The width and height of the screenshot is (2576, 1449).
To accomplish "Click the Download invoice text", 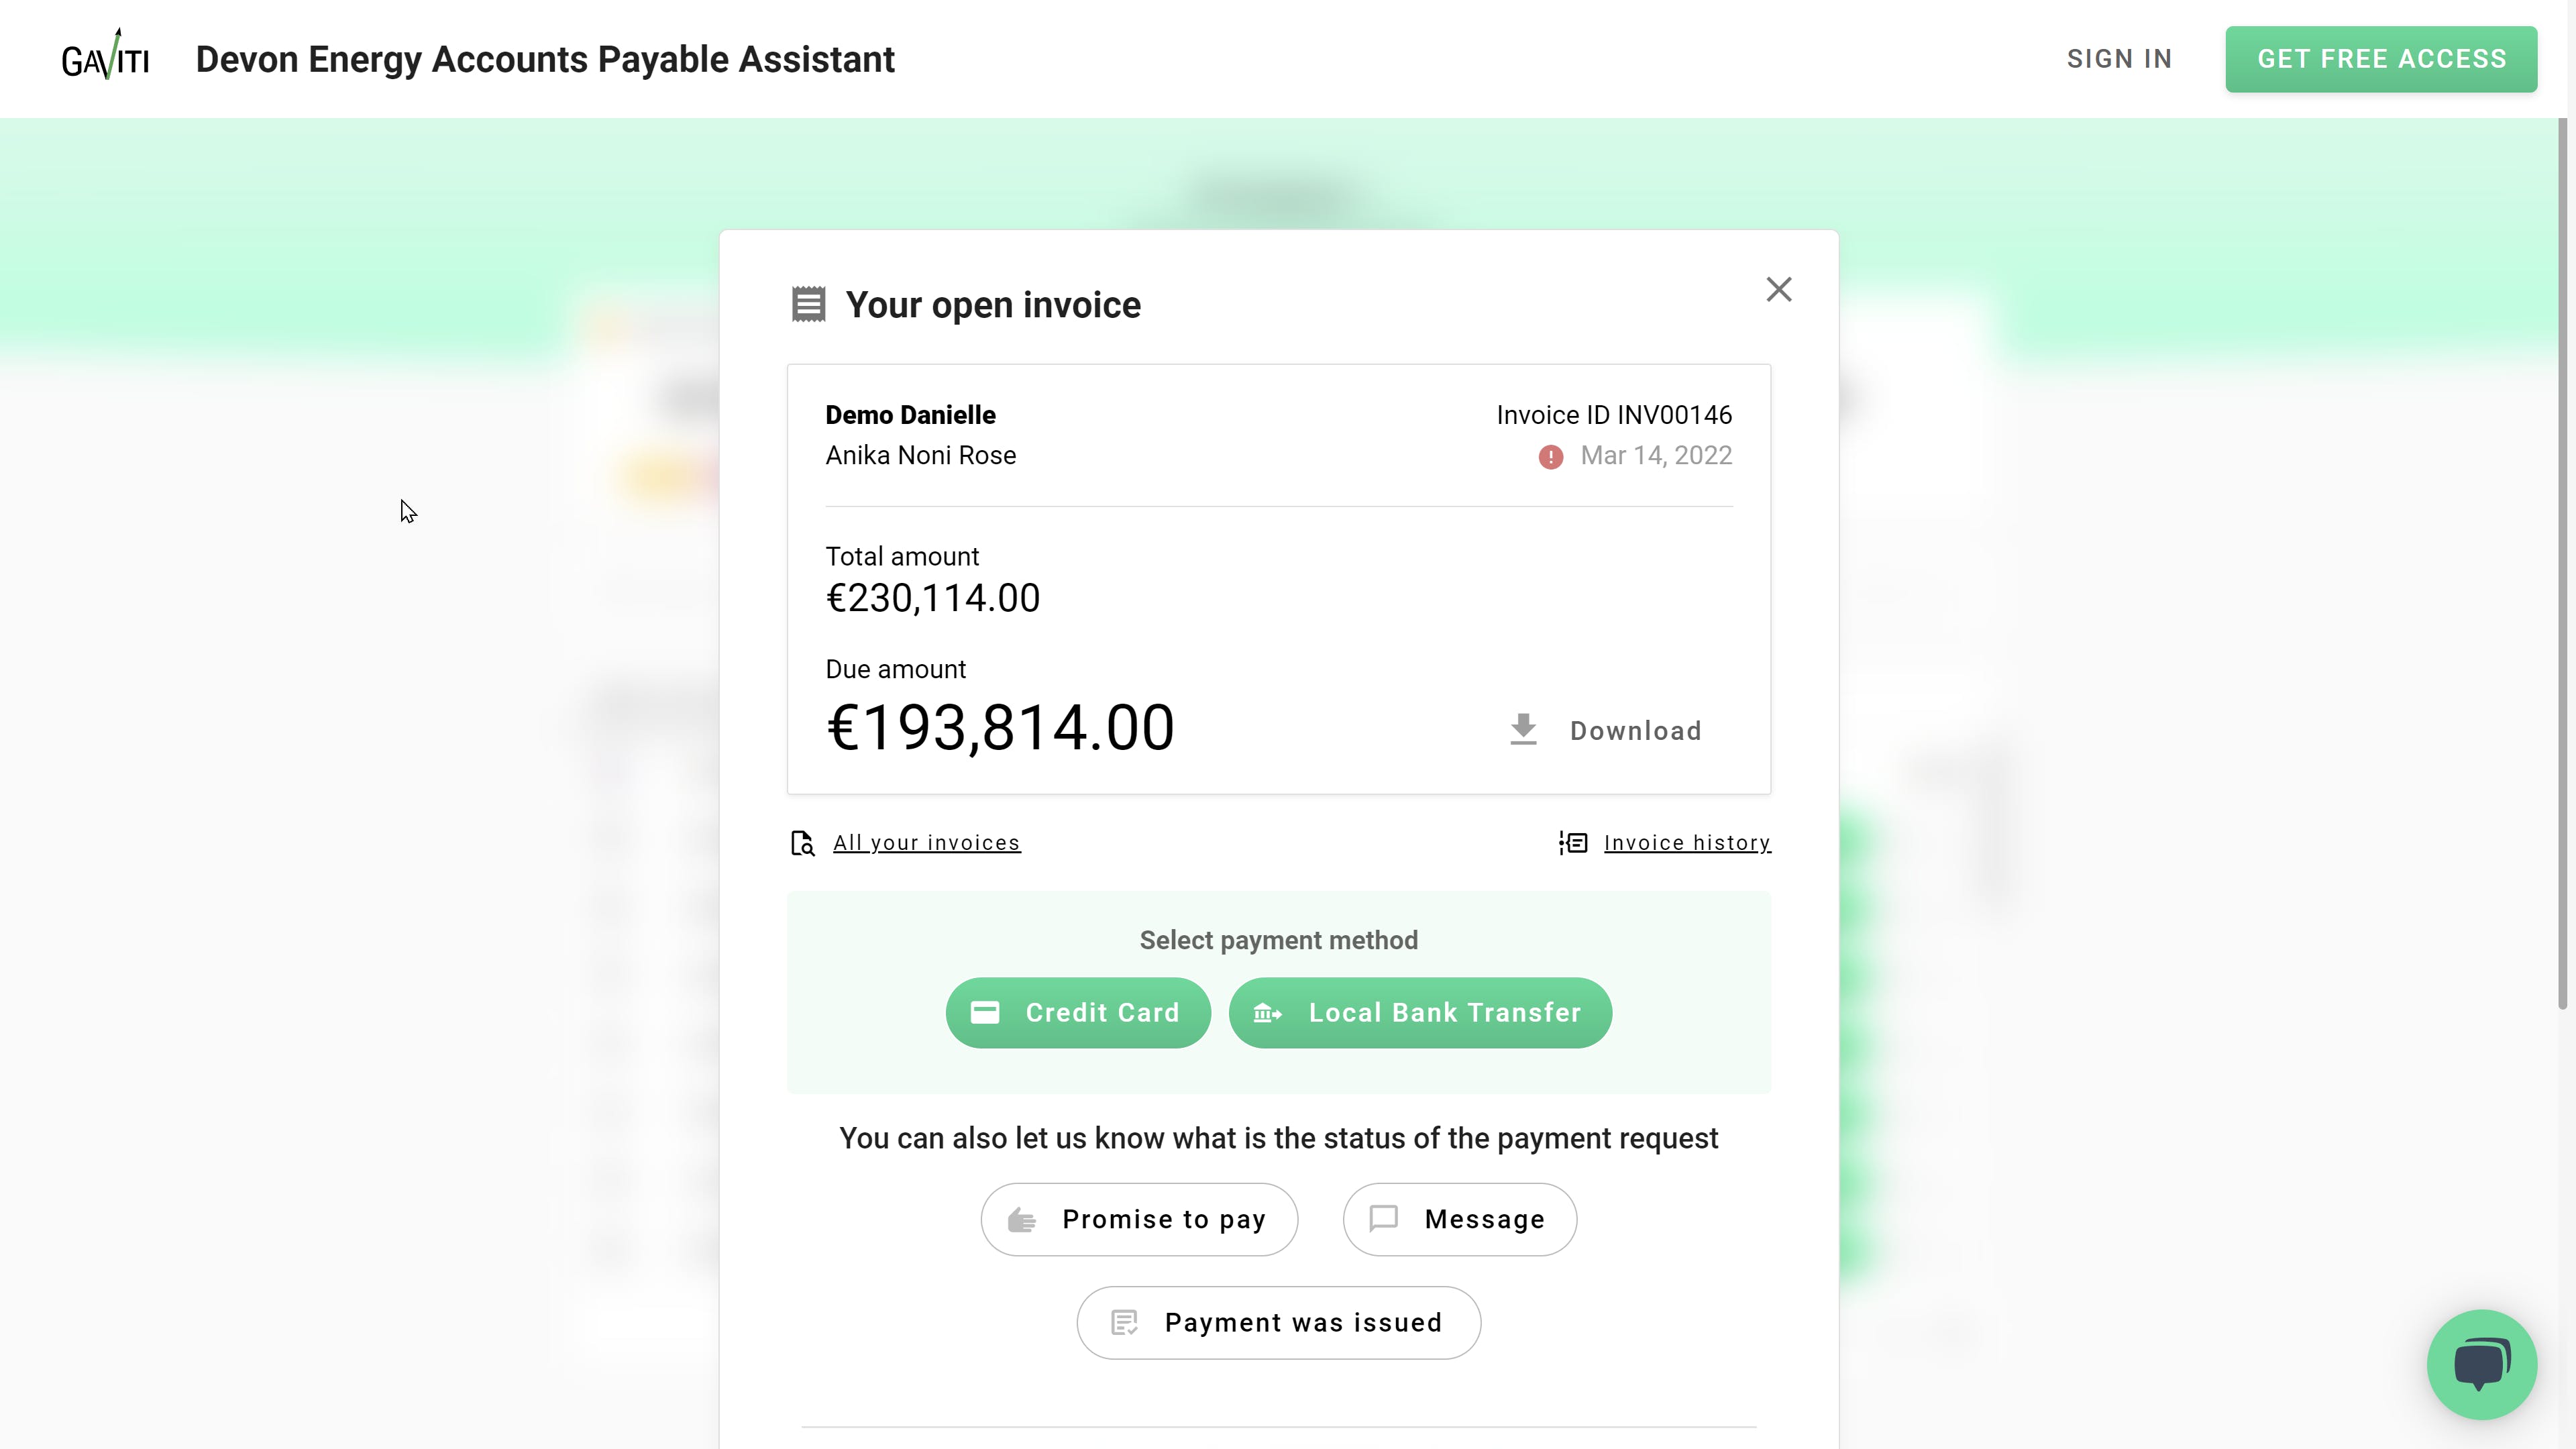I will (x=1635, y=731).
